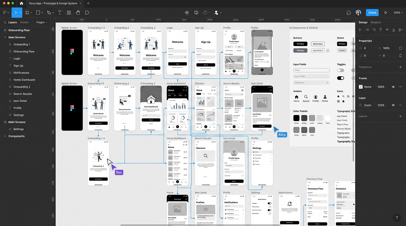The image size is (406, 226).
Task: Open a new tab with plus
Action: (x=88, y=4)
